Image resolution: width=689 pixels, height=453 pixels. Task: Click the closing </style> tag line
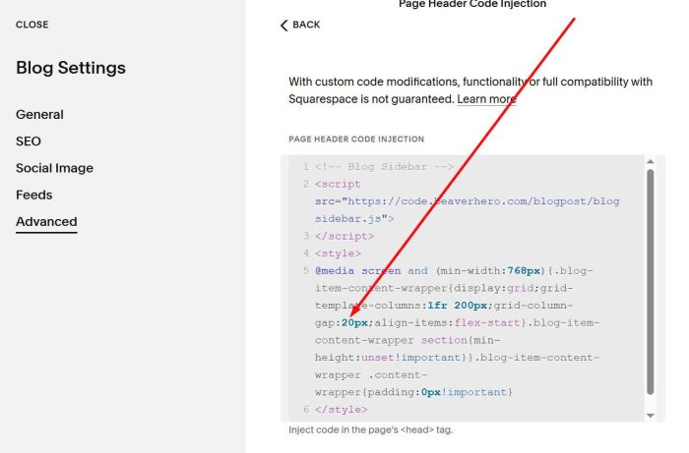tap(341, 410)
